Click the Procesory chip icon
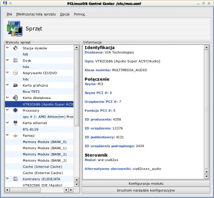 point(16,110)
